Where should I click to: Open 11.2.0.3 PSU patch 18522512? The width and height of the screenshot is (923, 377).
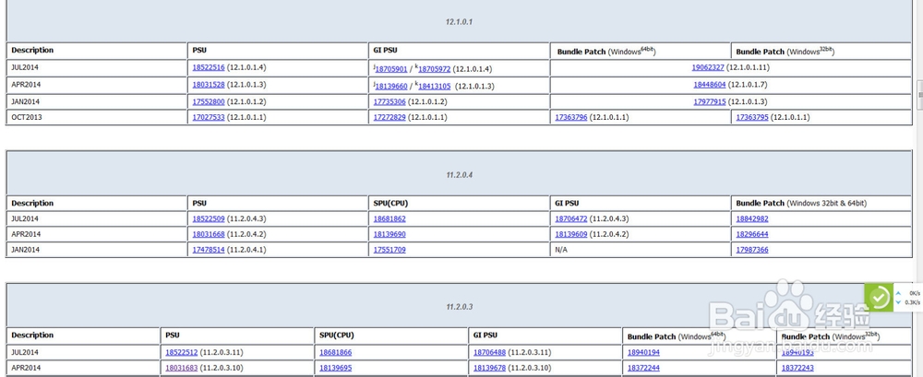point(181,352)
